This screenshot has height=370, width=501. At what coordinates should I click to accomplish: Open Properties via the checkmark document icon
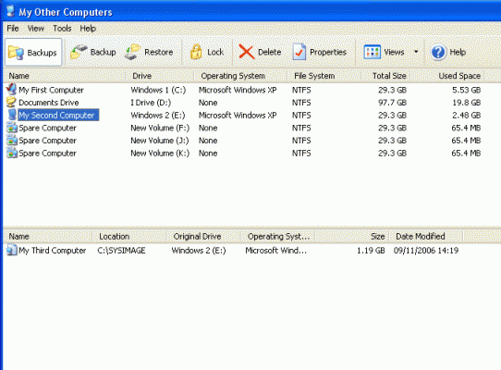(x=299, y=52)
